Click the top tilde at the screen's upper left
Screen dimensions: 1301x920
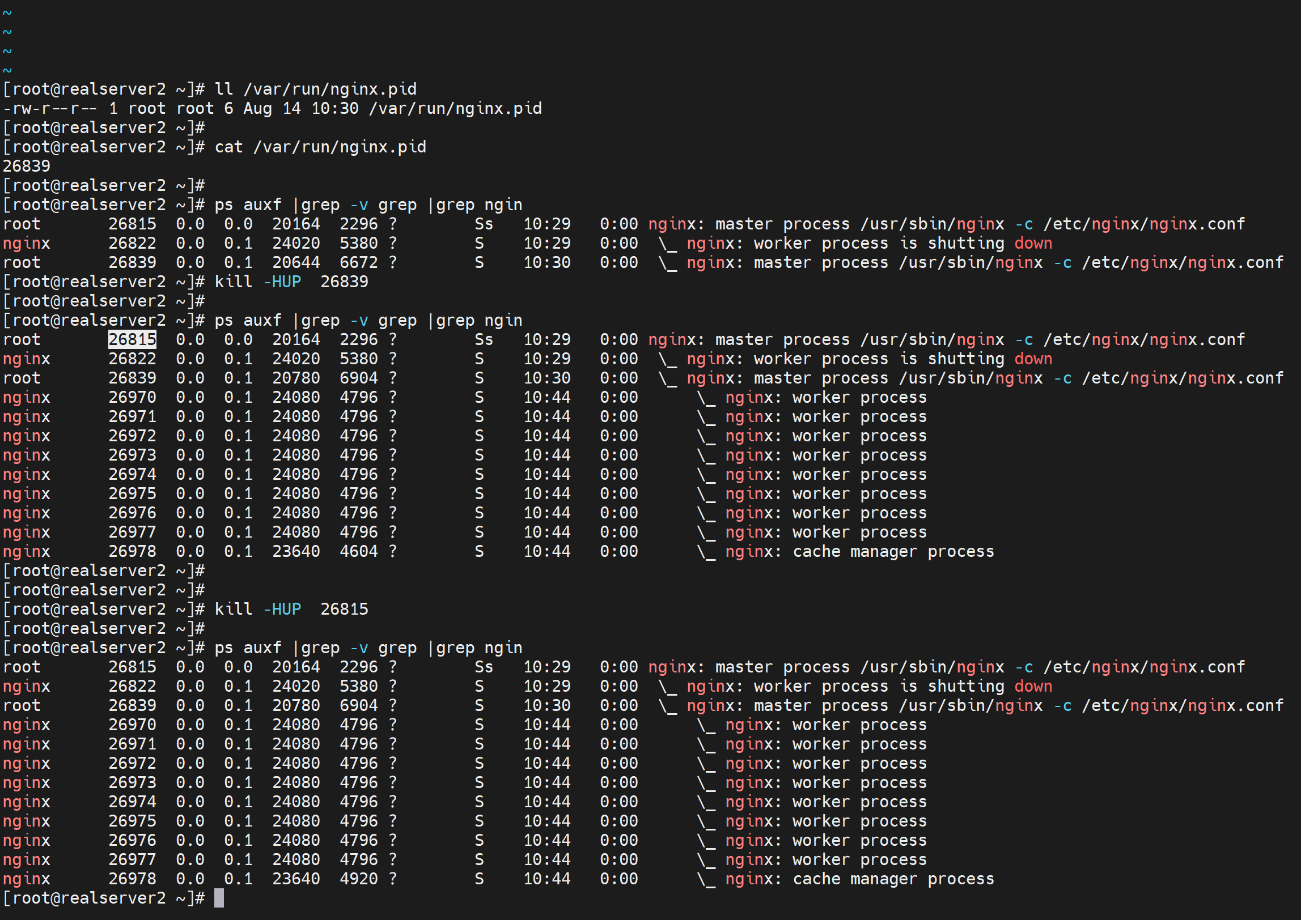[x=7, y=12]
